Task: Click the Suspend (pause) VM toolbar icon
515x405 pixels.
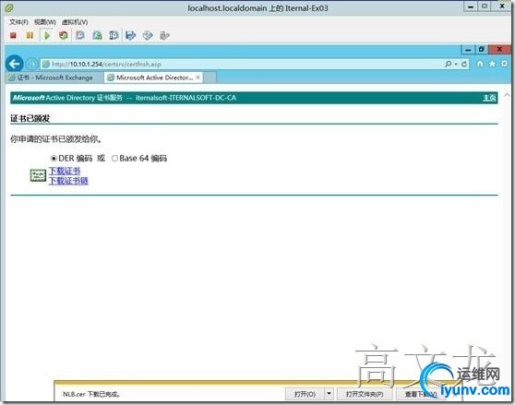Action: pyautogui.click(x=30, y=35)
